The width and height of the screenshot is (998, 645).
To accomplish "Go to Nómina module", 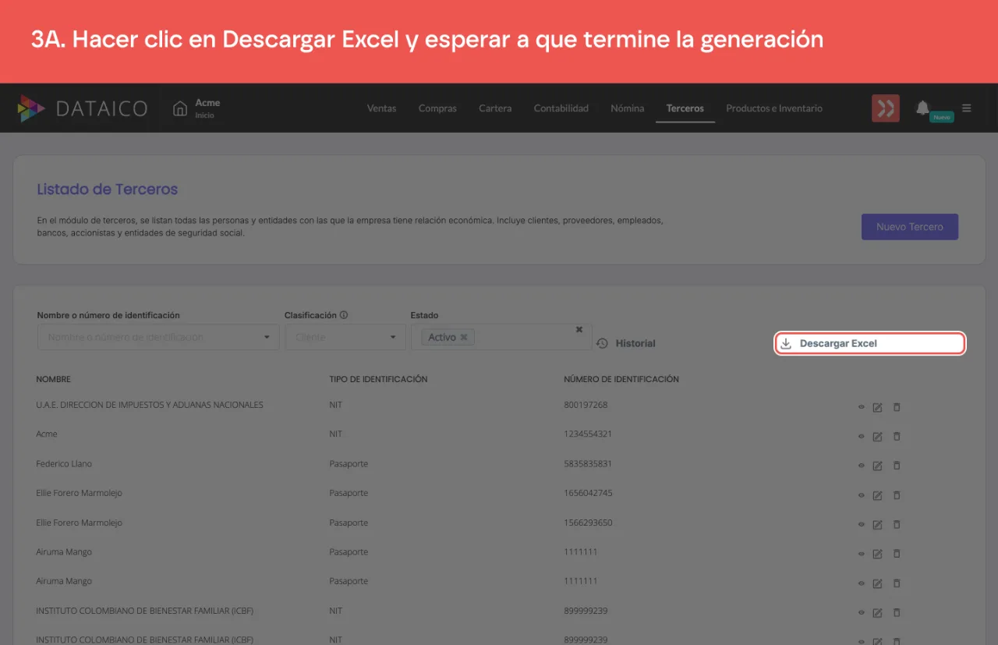I will [x=628, y=108].
